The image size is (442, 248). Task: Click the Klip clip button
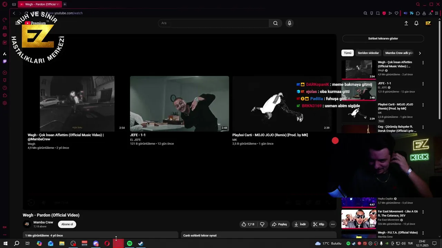(318, 224)
